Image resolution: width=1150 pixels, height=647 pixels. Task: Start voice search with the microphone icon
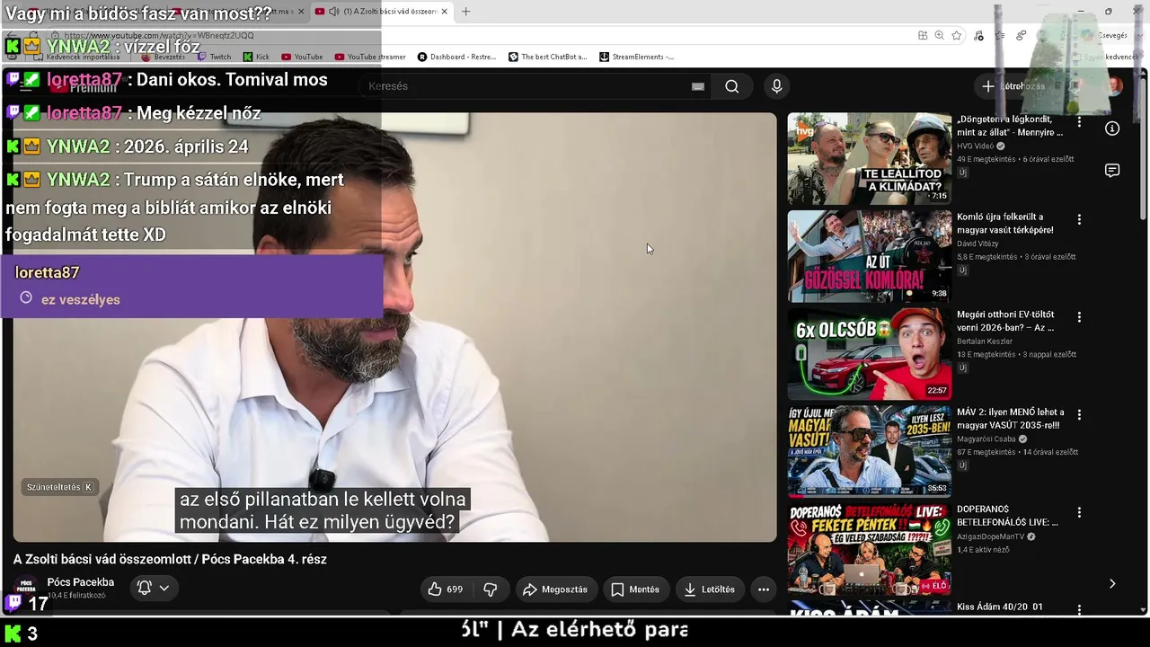(777, 86)
